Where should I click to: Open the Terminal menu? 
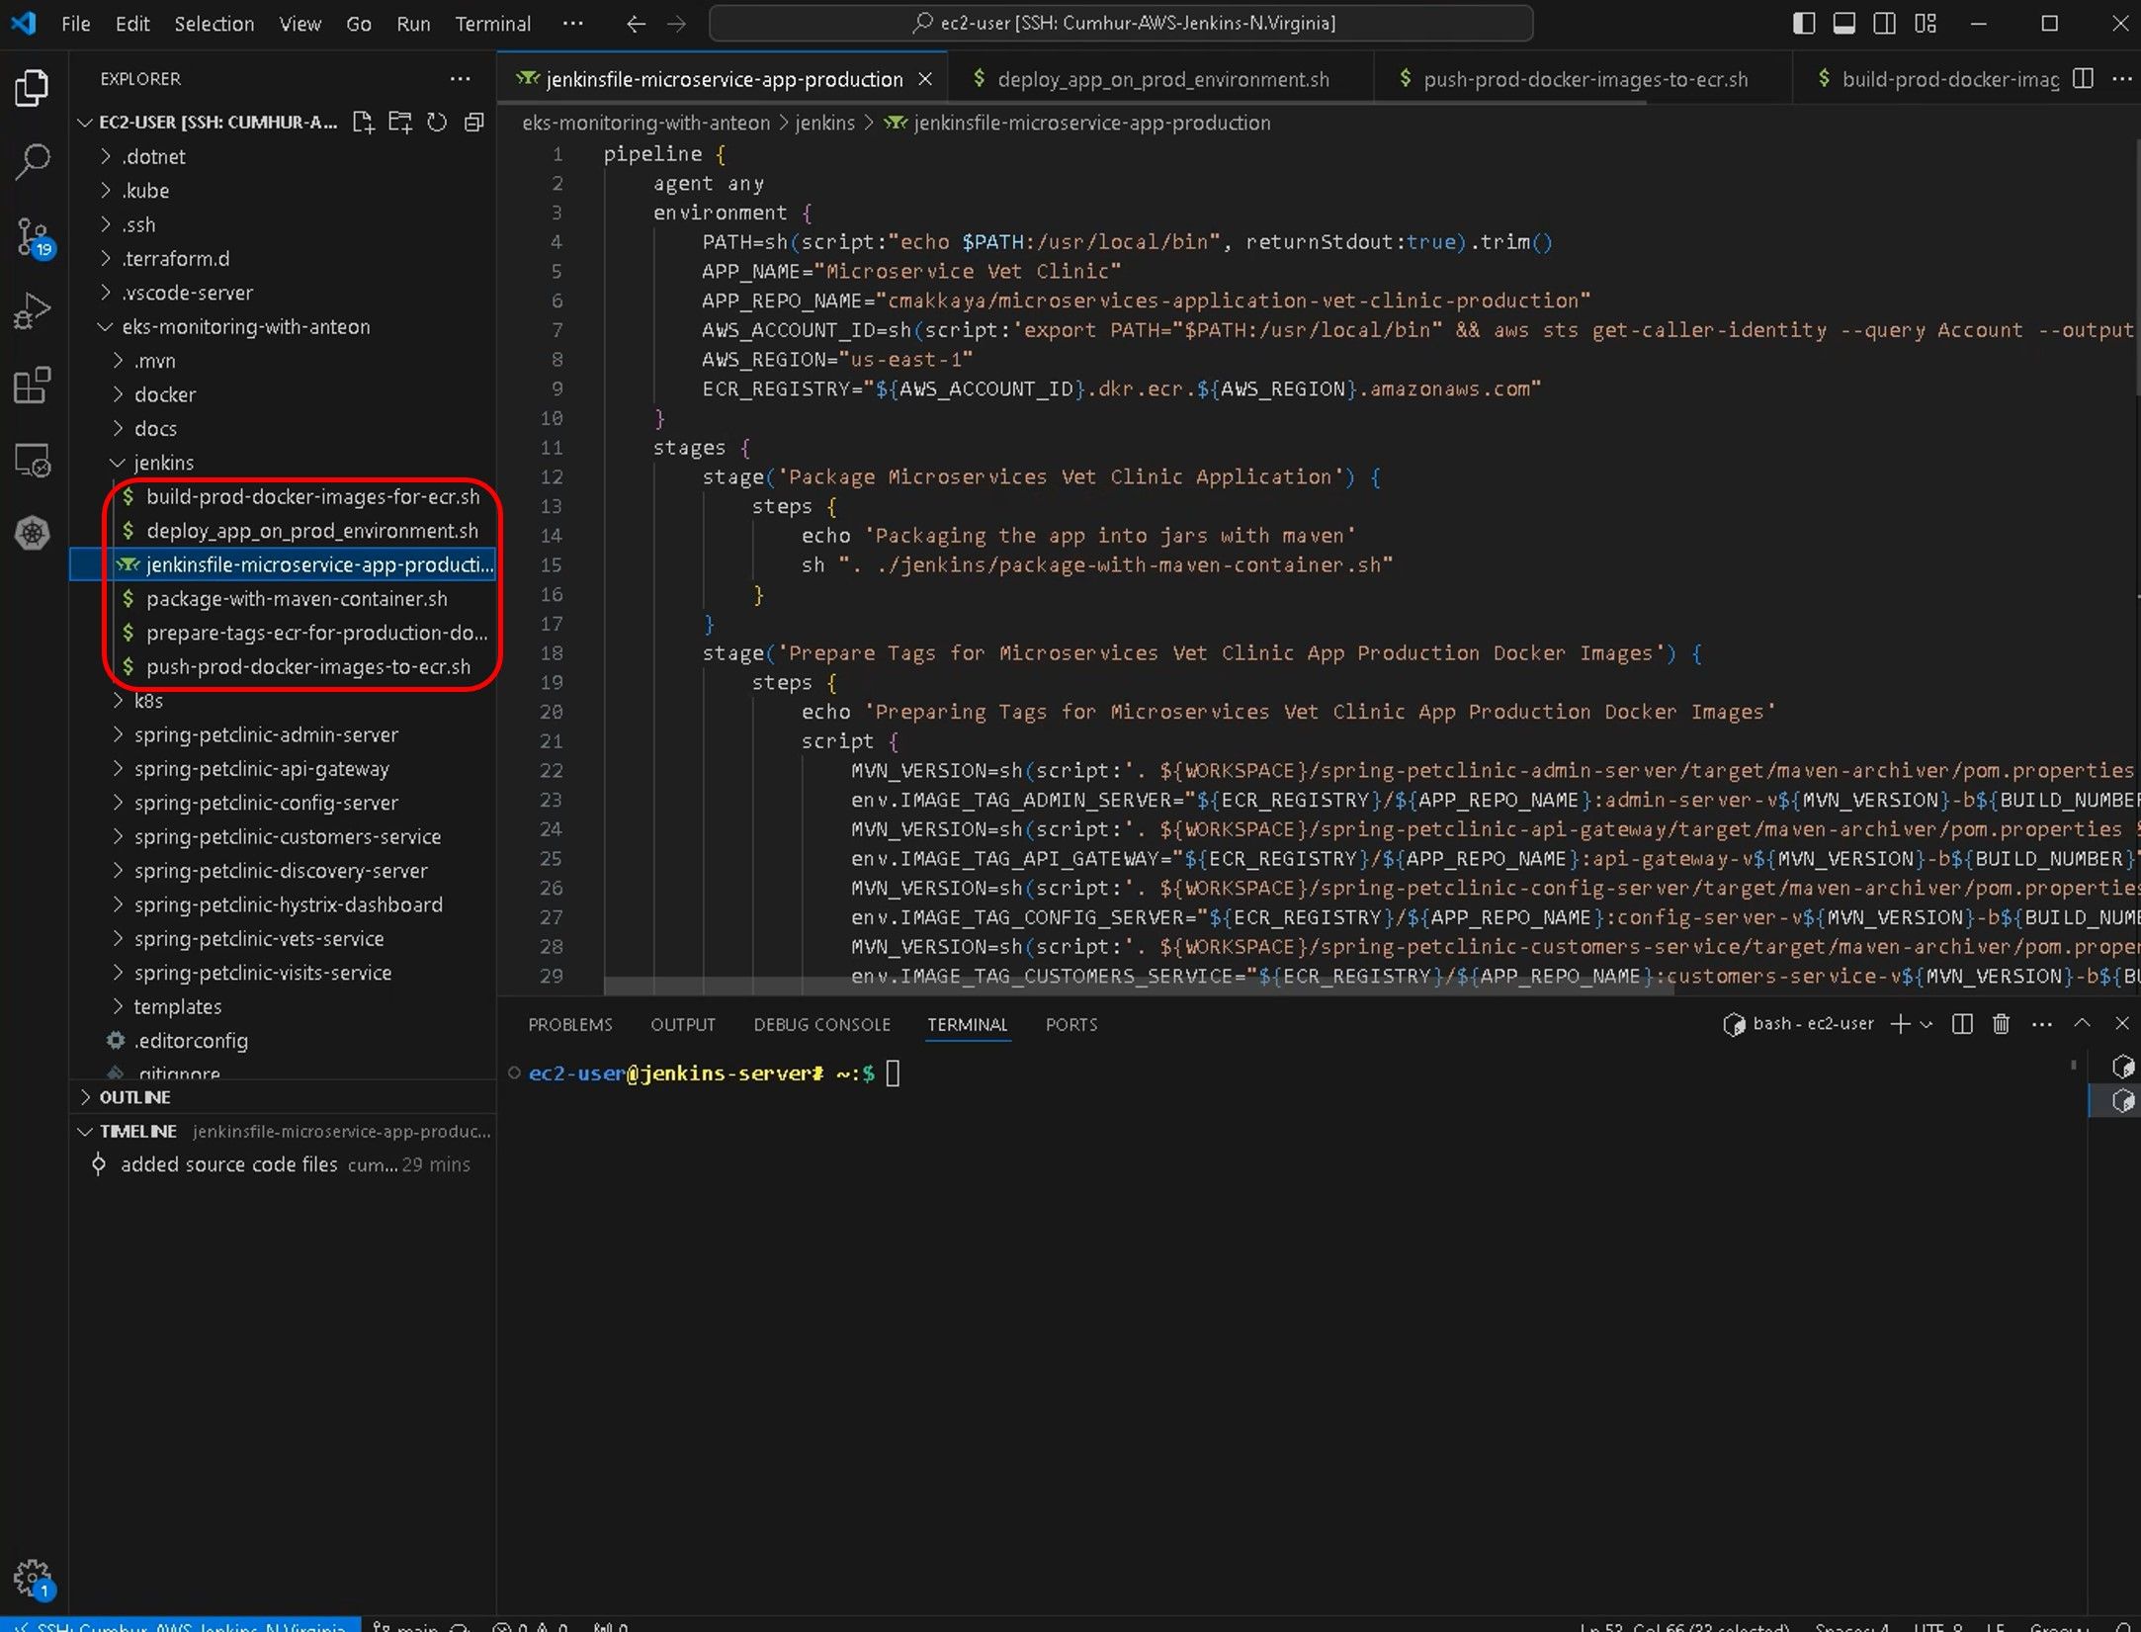pyautogui.click(x=492, y=24)
